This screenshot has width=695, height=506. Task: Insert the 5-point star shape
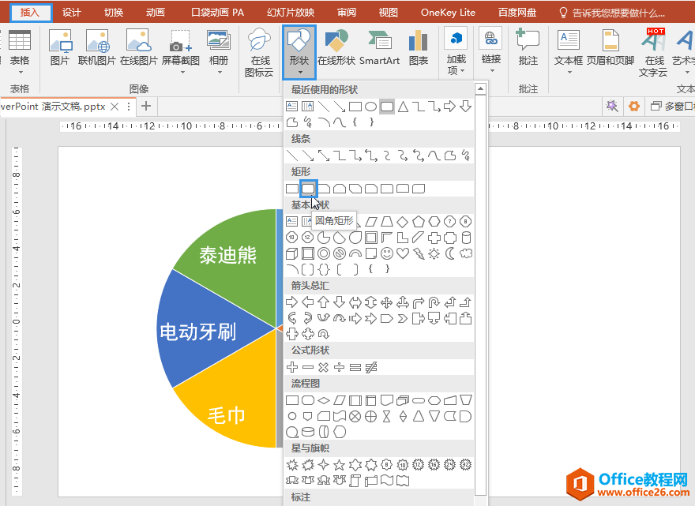point(340,464)
